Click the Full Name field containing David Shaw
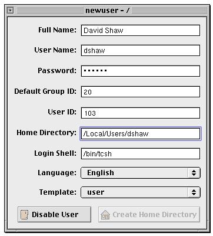 [x=141, y=30]
